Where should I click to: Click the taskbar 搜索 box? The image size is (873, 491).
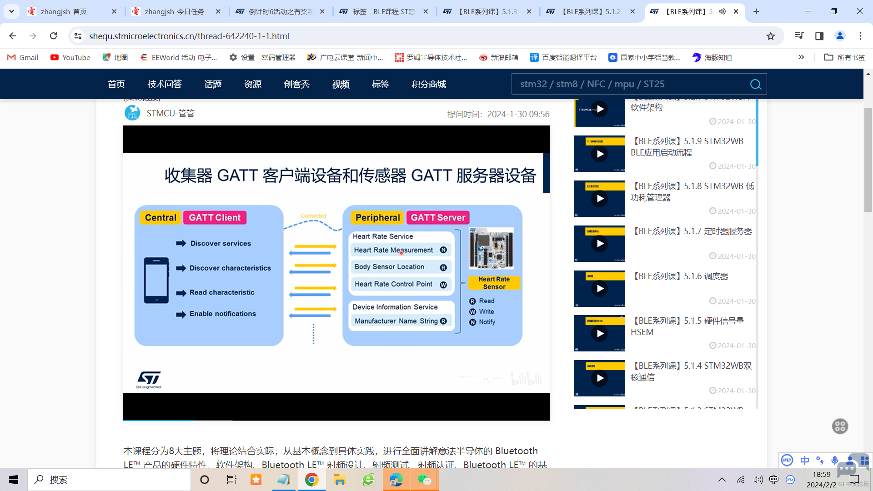(x=109, y=480)
